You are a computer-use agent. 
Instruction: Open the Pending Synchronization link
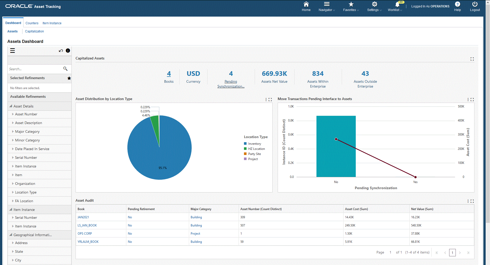pos(231,84)
